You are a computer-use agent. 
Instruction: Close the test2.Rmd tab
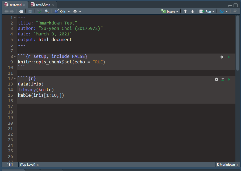(53, 5)
